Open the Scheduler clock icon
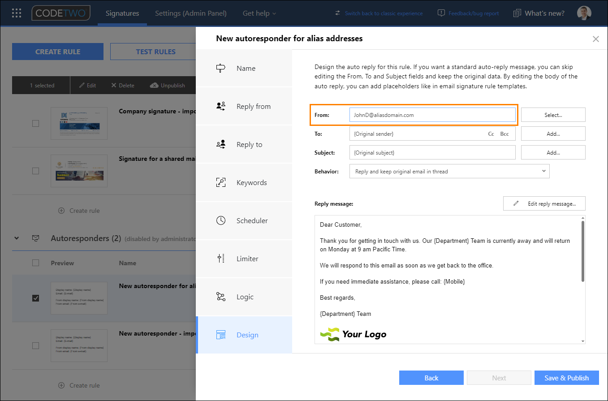Viewport: 608px width, 401px height. click(220, 220)
